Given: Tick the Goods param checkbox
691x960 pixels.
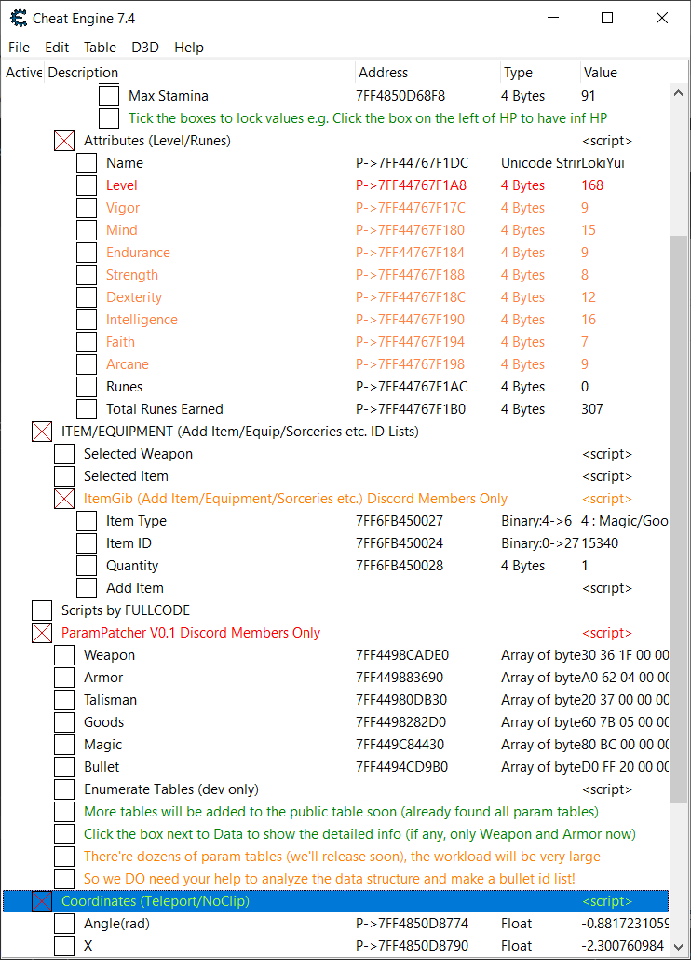Looking at the screenshot, I should coord(64,722).
